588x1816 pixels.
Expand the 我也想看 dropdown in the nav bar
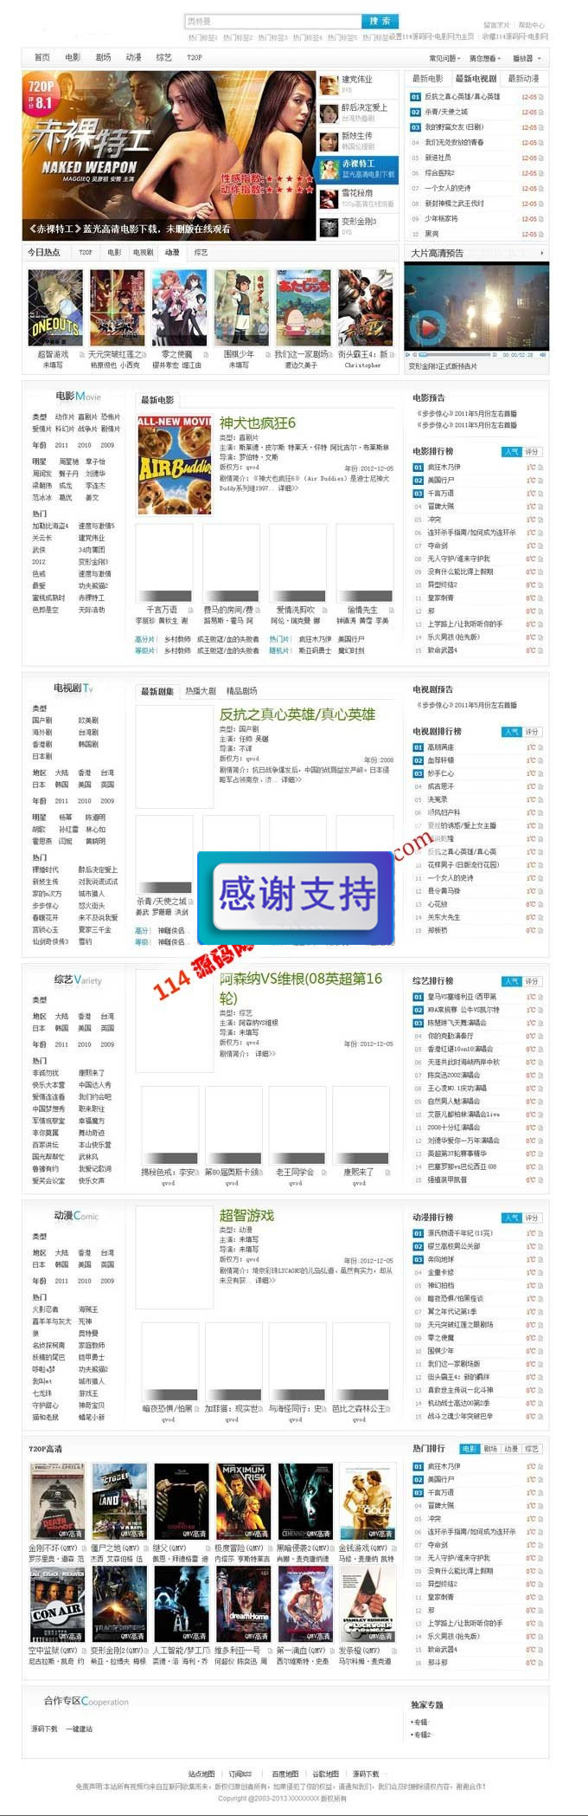pos(485,58)
